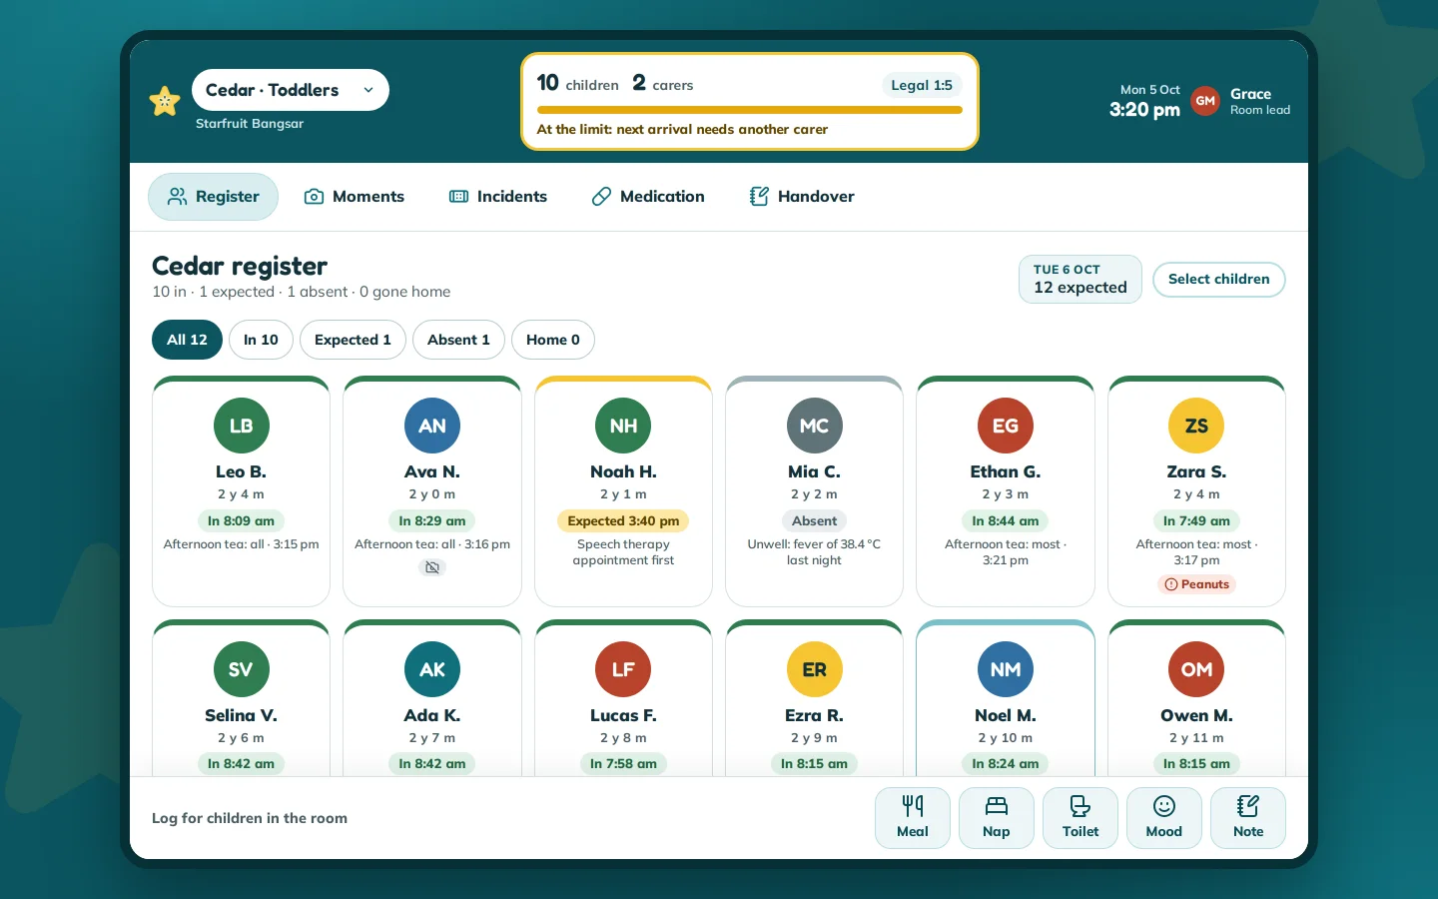Click Ada K.'s AK avatar
Image resolution: width=1438 pixels, height=899 pixels.
[432, 669]
